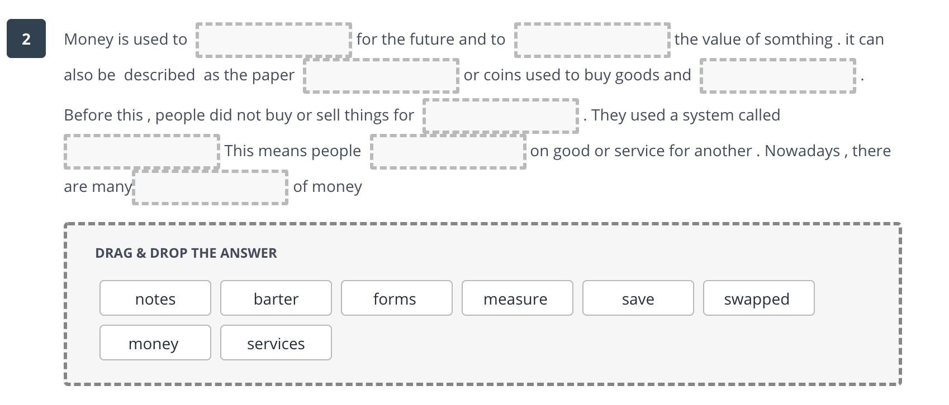Click the blank after 'sell things for'
The width and height of the screenshot is (949, 405).
[x=500, y=116]
